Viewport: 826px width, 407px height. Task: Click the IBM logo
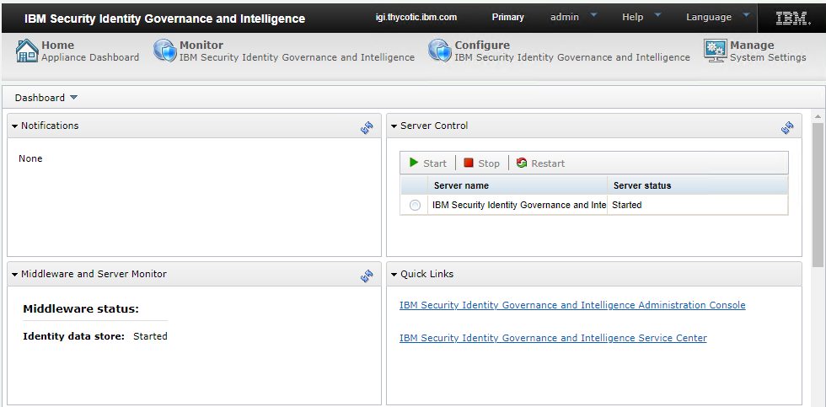coord(793,18)
